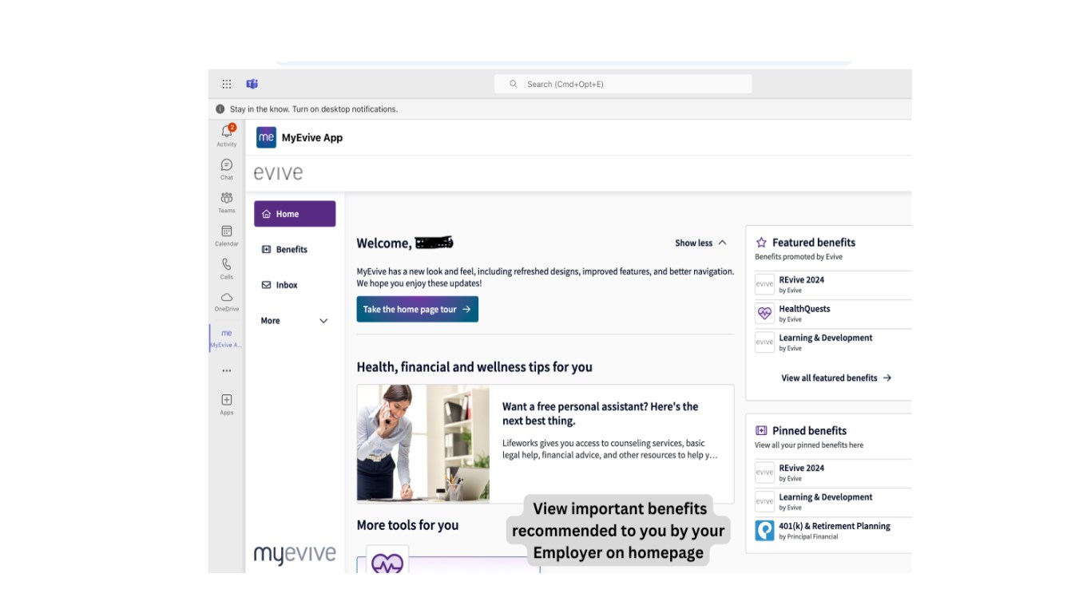Click the 401(k) Principal Financial icon
The height and width of the screenshot is (613, 1091).
764,530
